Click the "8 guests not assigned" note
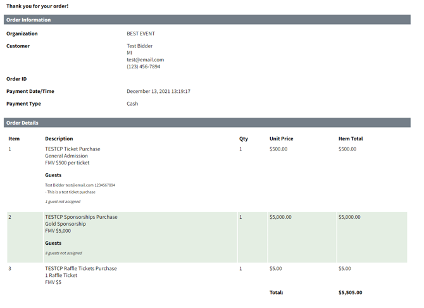Image resolution: width=424 pixels, height=308 pixels. tap(63, 253)
